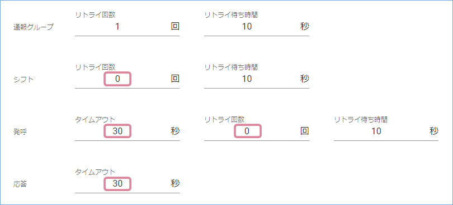Click the 発呼 タイムアウト field showing 30
The width and height of the screenshot is (453, 205).
tap(127, 131)
